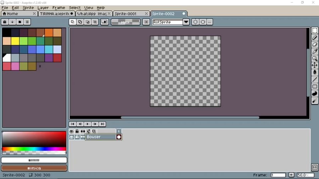Play the animation
Viewport: 319px width, 179px height.
tap(88, 124)
